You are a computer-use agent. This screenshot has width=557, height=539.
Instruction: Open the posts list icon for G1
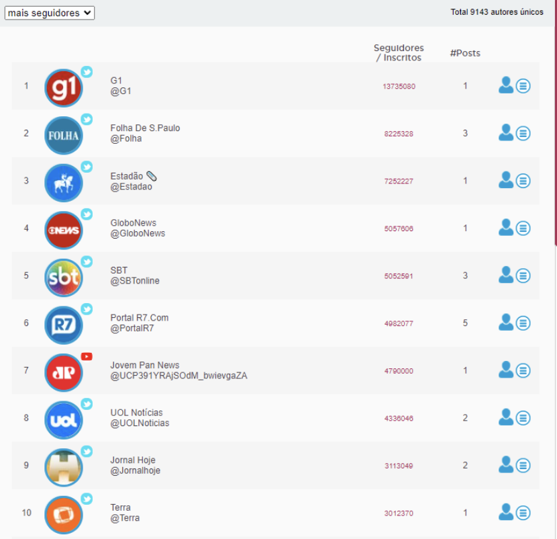523,86
